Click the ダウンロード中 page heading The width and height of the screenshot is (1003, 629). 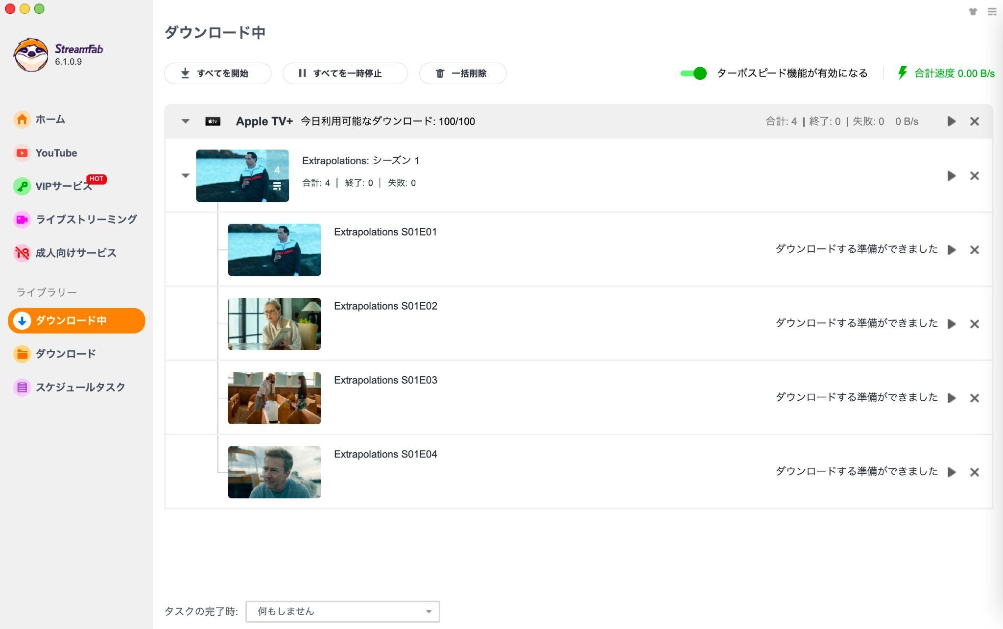point(215,32)
